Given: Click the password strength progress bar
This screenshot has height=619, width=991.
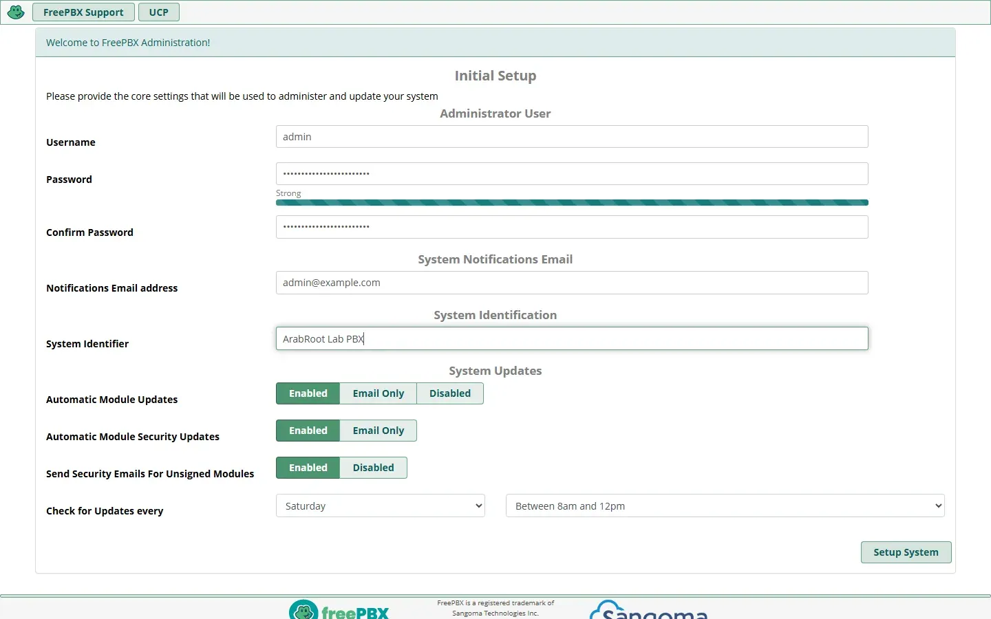Looking at the screenshot, I should point(572,203).
